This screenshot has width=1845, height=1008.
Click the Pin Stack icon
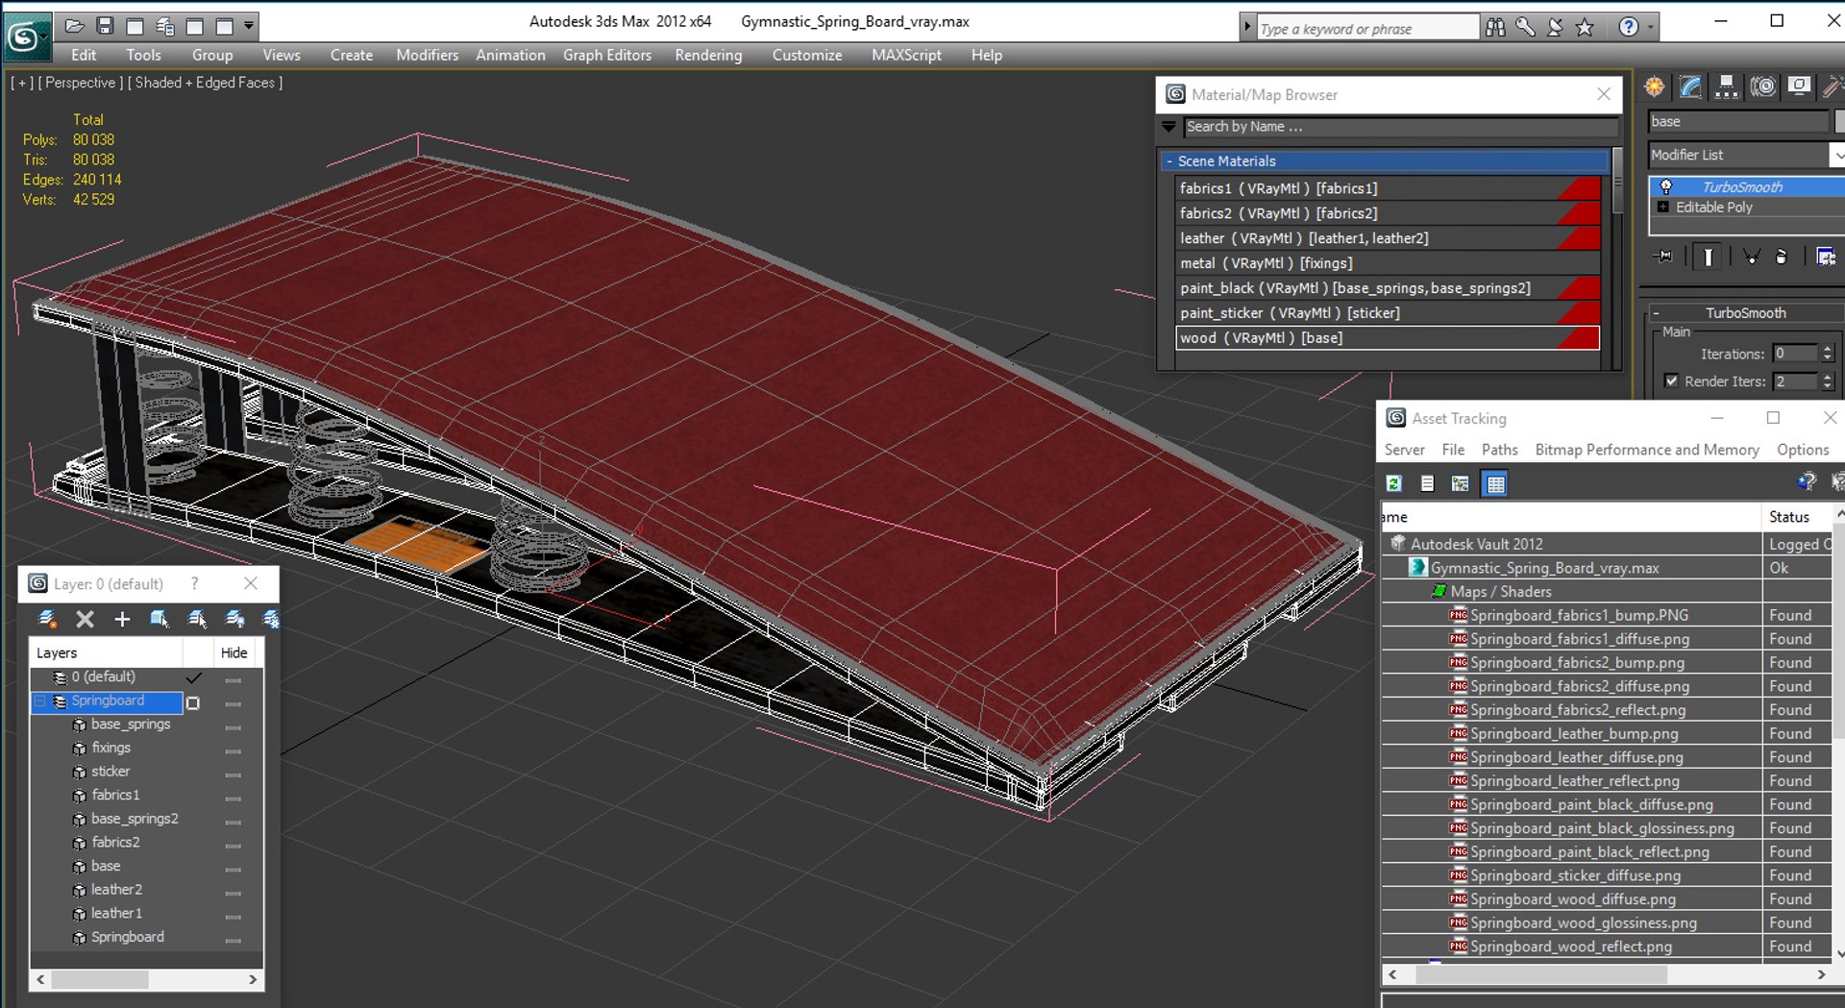pos(1662,257)
